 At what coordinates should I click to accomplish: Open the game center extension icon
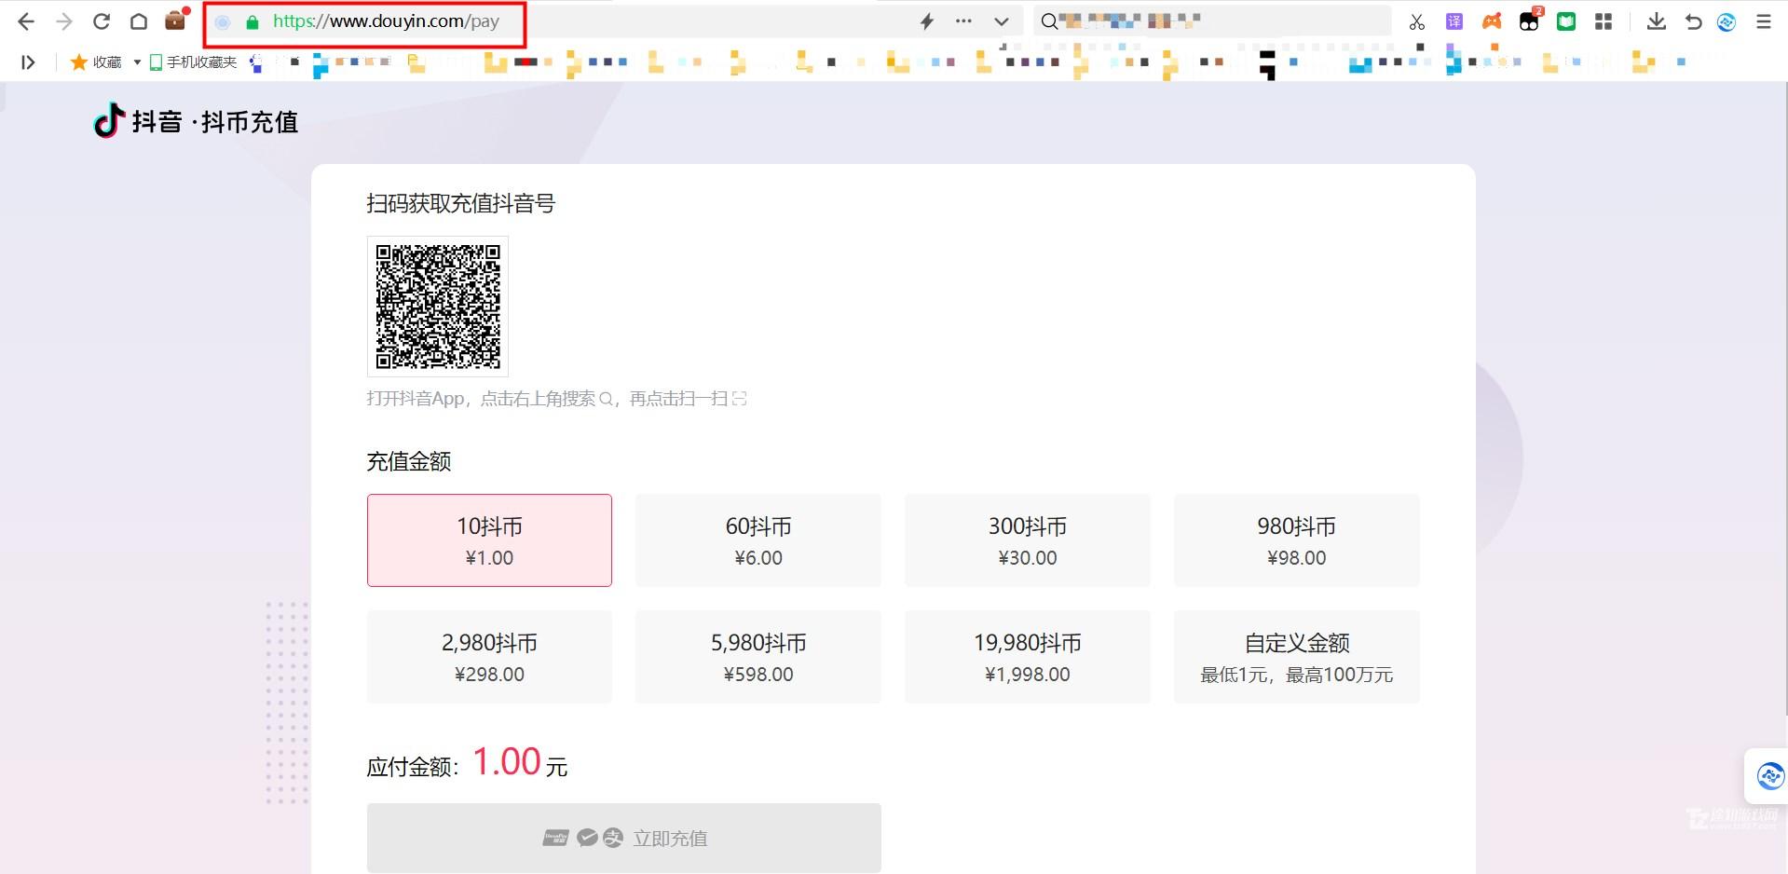pyautogui.click(x=1491, y=20)
